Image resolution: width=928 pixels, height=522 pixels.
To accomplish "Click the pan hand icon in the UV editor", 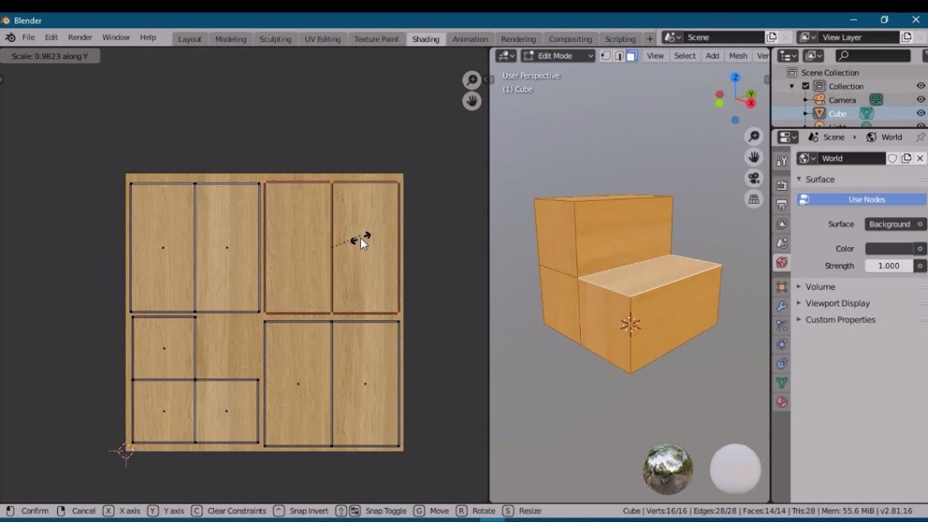I will coord(472,101).
